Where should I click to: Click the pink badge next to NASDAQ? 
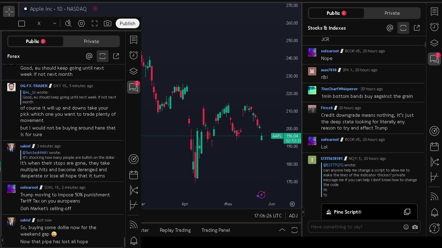click(95, 9)
